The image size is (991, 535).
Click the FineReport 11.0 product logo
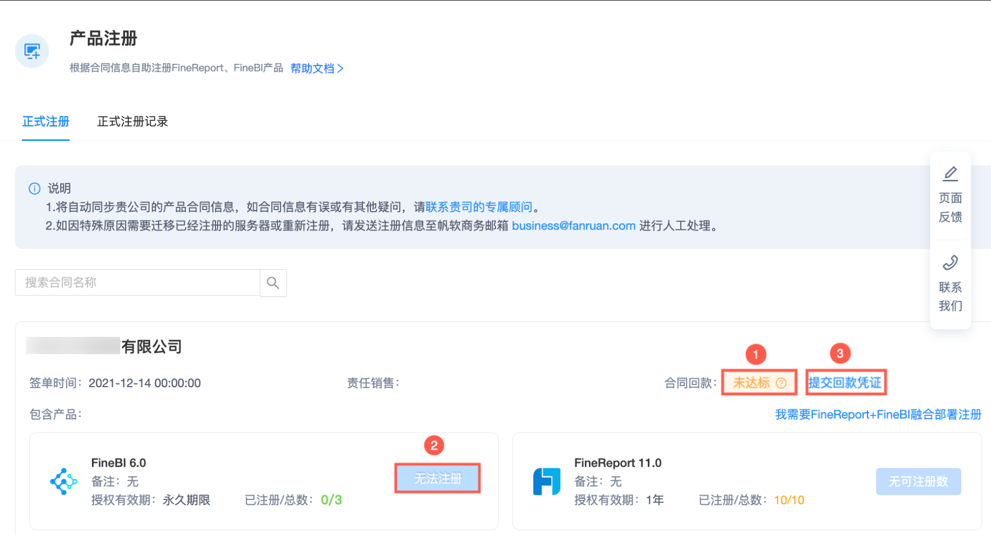[546, 481]
